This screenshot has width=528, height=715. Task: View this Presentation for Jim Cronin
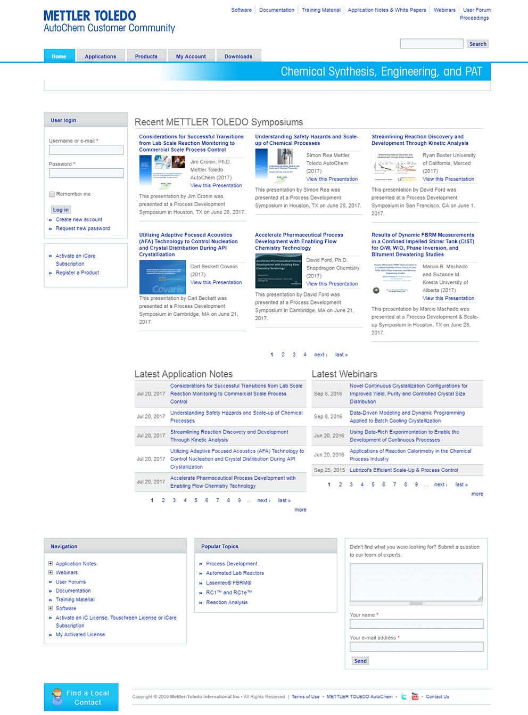pos(216,186)
